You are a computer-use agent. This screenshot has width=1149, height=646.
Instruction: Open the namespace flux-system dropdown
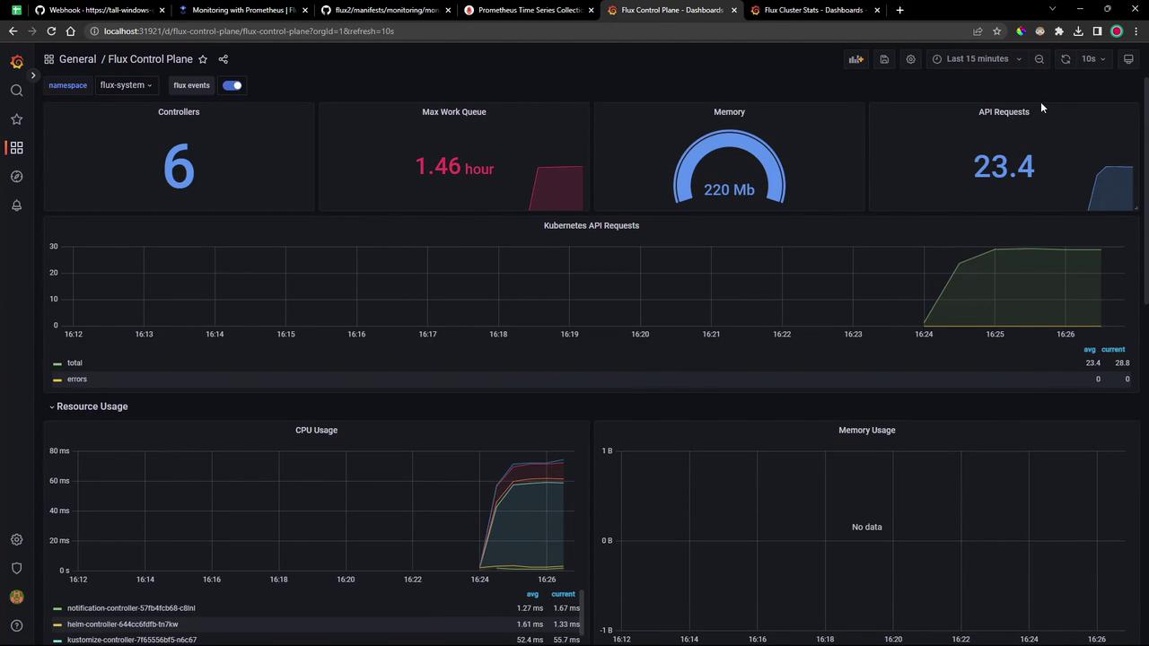point(126,85)
